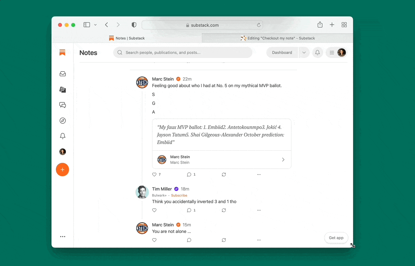Subscribe to Tim Miller's Bulwark+
This screenshot has width=415, height=266.
pos(179,195)
